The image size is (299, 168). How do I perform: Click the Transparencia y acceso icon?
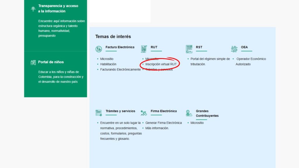(33, 9)
